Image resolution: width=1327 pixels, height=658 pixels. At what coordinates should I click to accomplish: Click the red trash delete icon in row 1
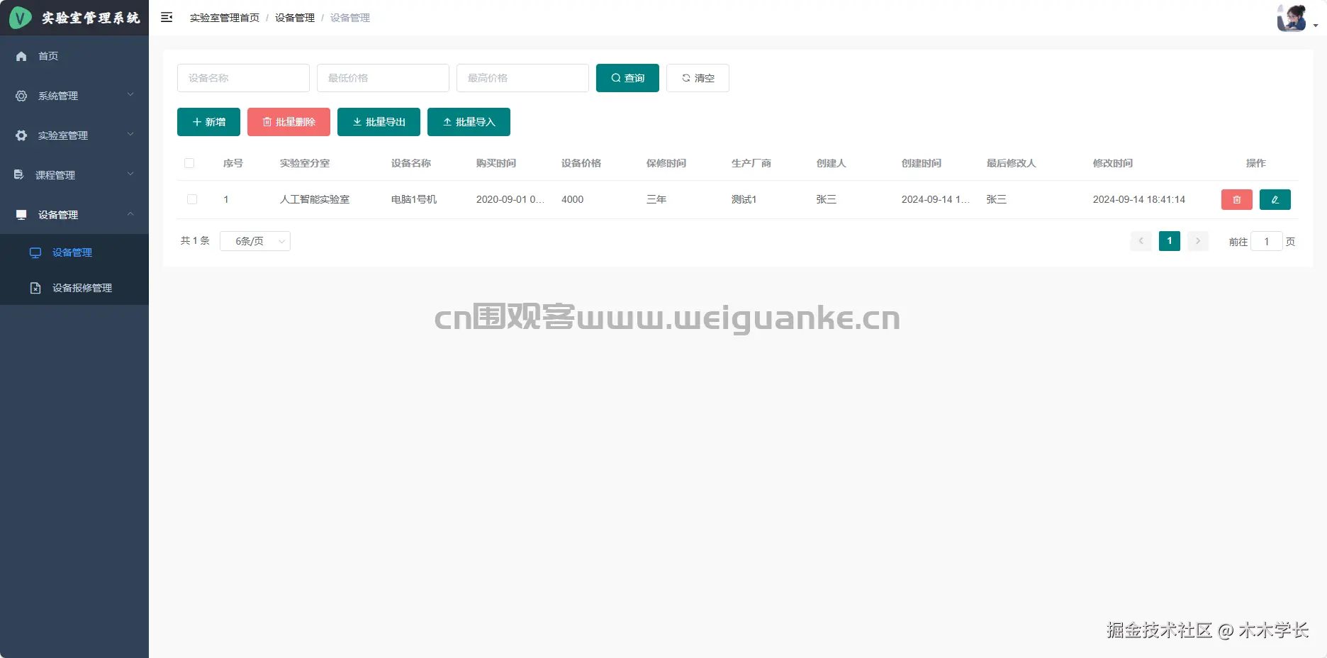1237,199
